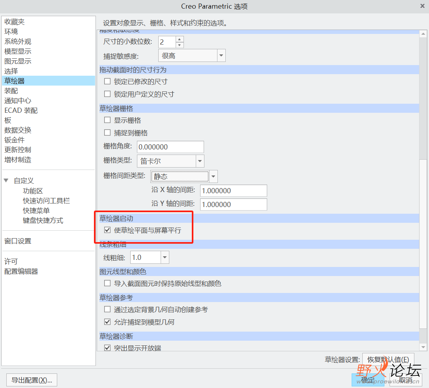Screen dimensions: 429x388
Task: Click 恢复默认值(E) button
Action: (x=388, y=359)
